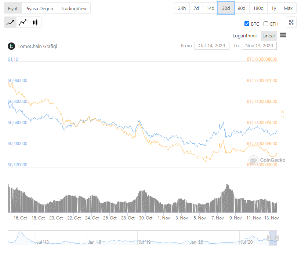The width and height of the screenshot is (301, 255).
Task: Click the fullscreen expand icon
Action: pyautogui.click(x=291, y=22)
